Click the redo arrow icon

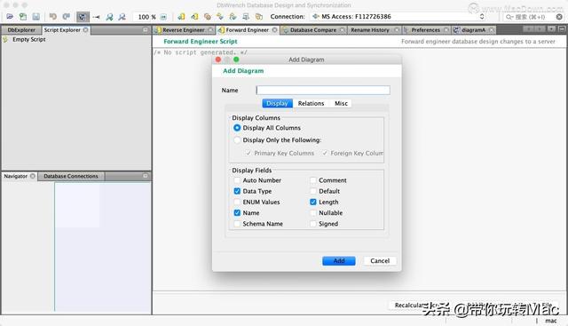coord(66,17)
